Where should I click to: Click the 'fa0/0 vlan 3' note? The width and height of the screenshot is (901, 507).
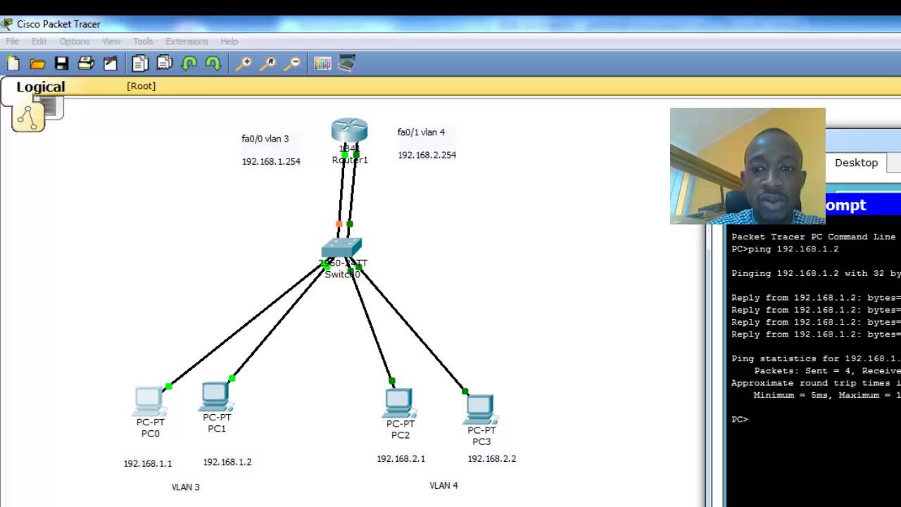(x=265, y=139)
